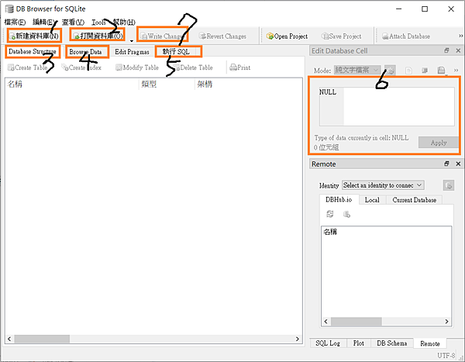Click the auto-switch mode icon beside Mode dropdown

point(390,71)
